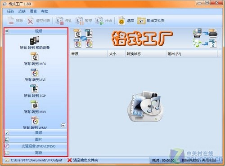225x166 pixels.
Task: Expand the 图片 category
Action: [36, 140]
